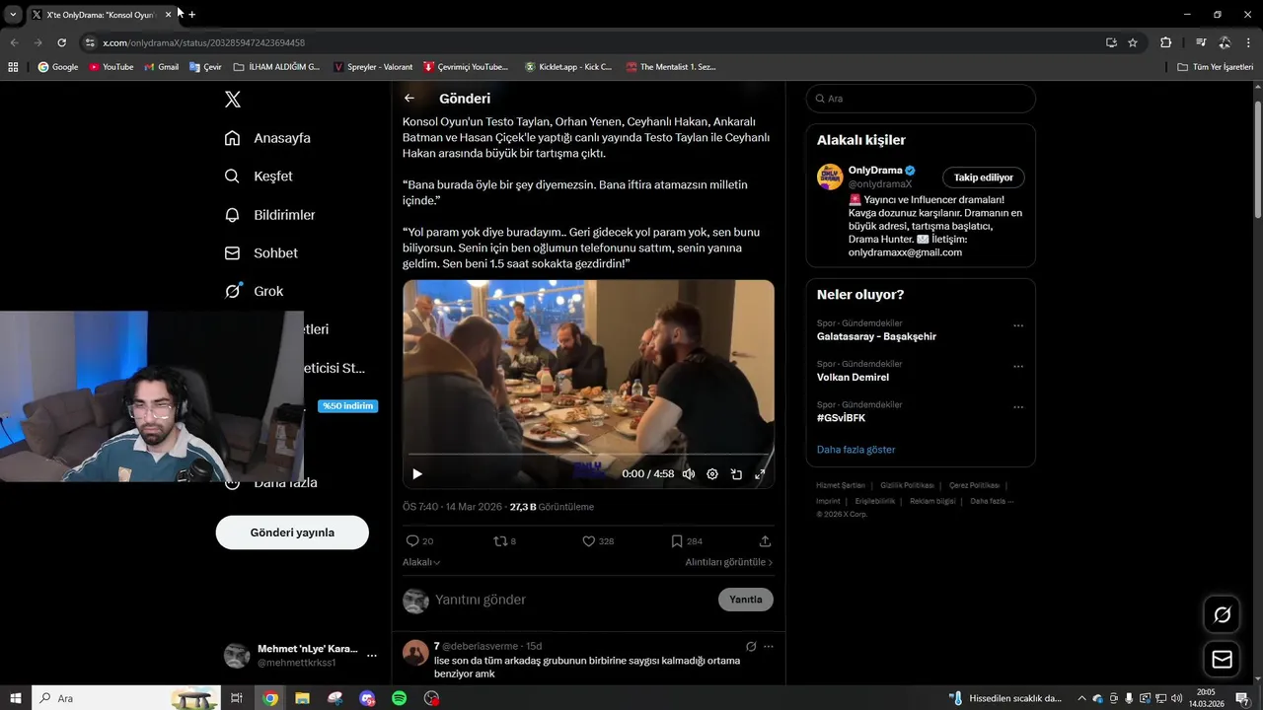
Task: Open the tab search dropdown arrow
Action: click(x=13, y=15)
